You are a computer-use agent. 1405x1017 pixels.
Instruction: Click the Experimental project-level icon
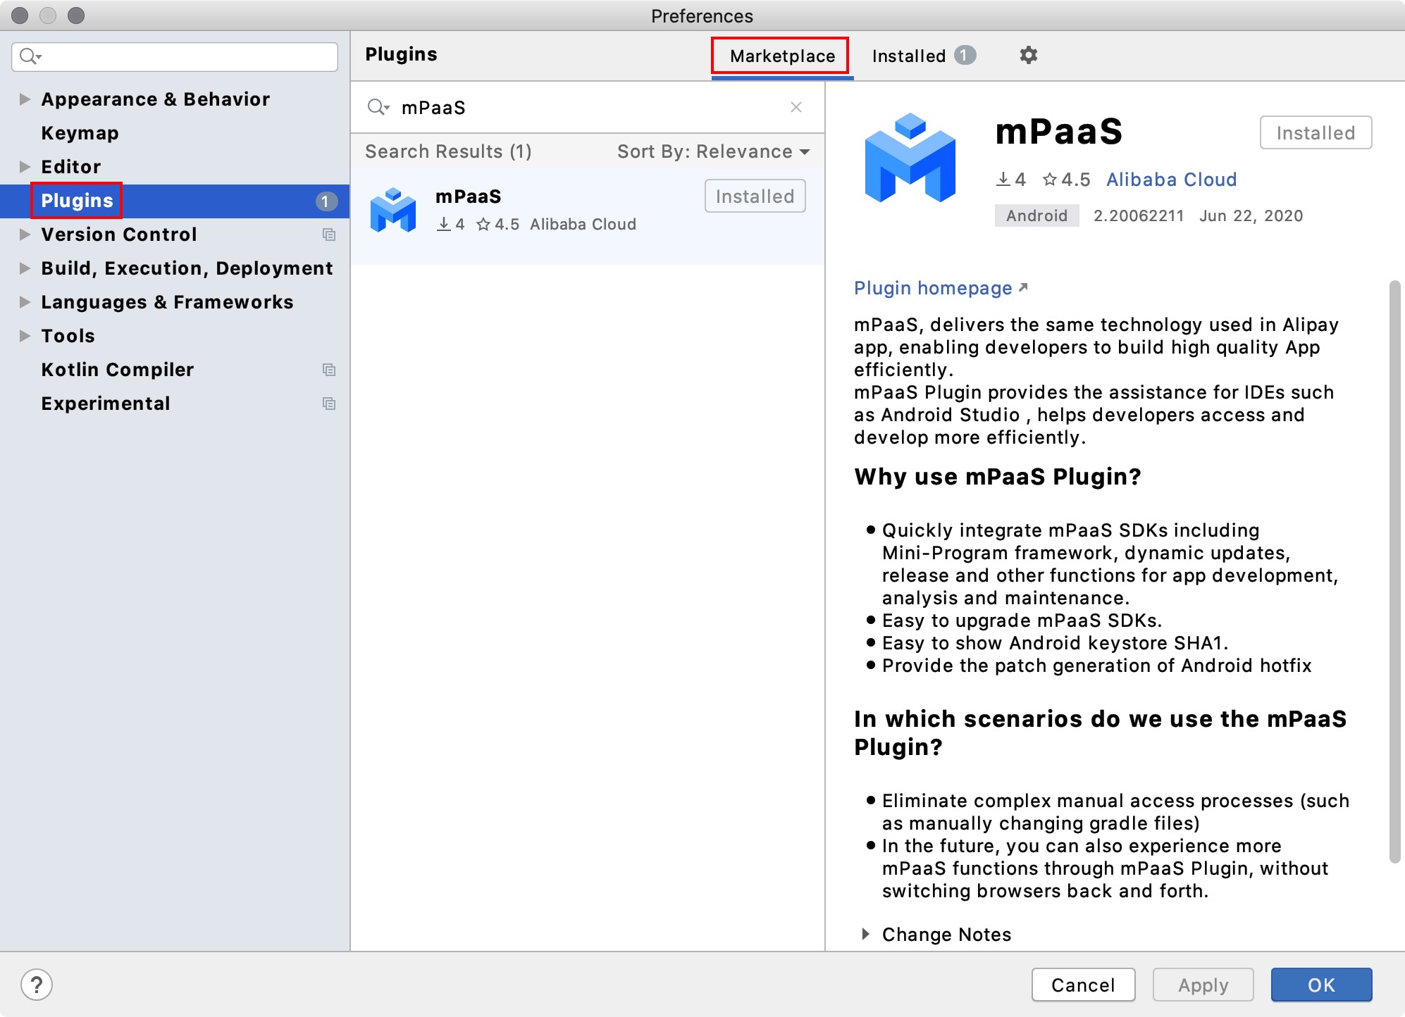point(329,404)
